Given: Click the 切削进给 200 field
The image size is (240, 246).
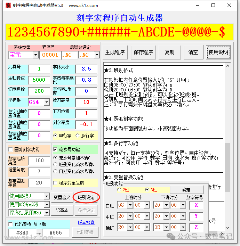Looking at the screenshot, I should 39,91.
